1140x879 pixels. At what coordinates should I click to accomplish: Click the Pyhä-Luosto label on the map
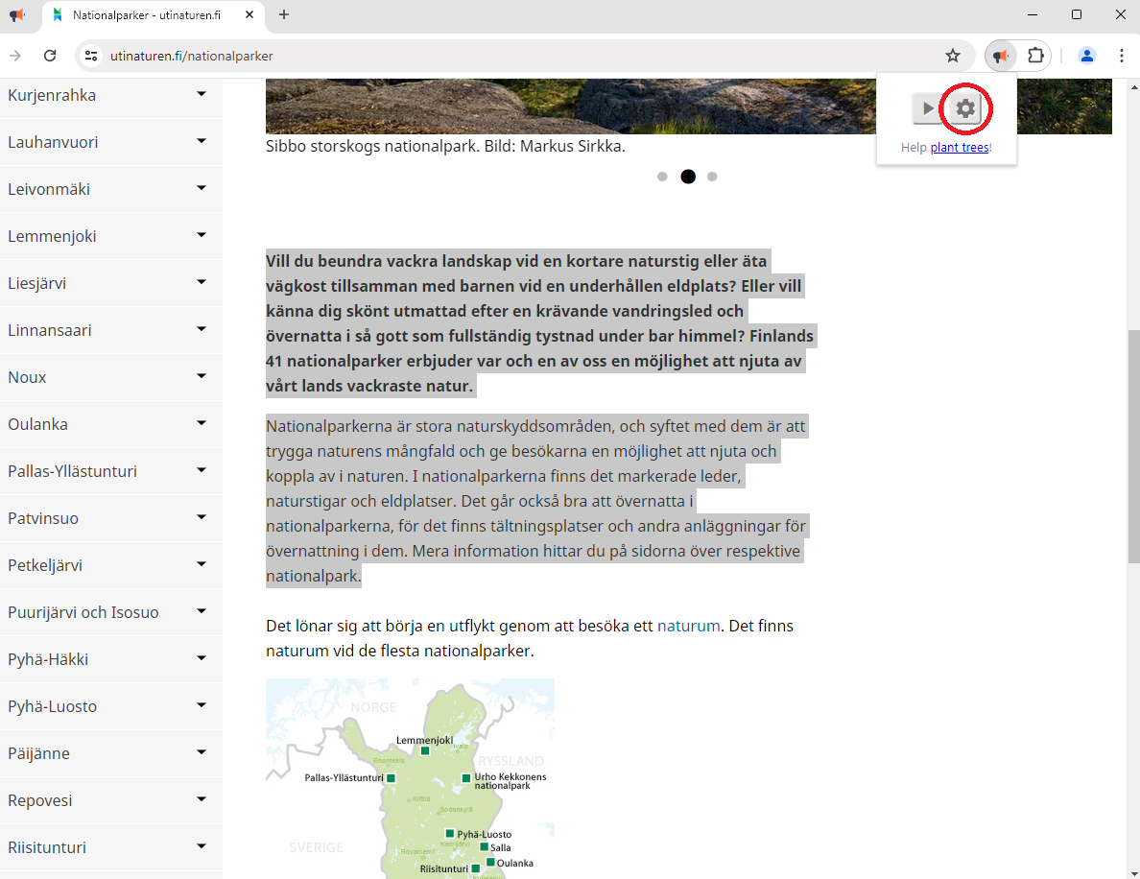pyautogui.click(x=485, y=834)
